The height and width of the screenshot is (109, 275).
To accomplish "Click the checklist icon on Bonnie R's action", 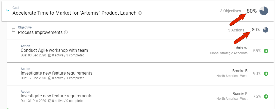I will click(x=50, y=101).
